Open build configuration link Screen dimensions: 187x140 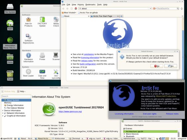pos(88,64)
